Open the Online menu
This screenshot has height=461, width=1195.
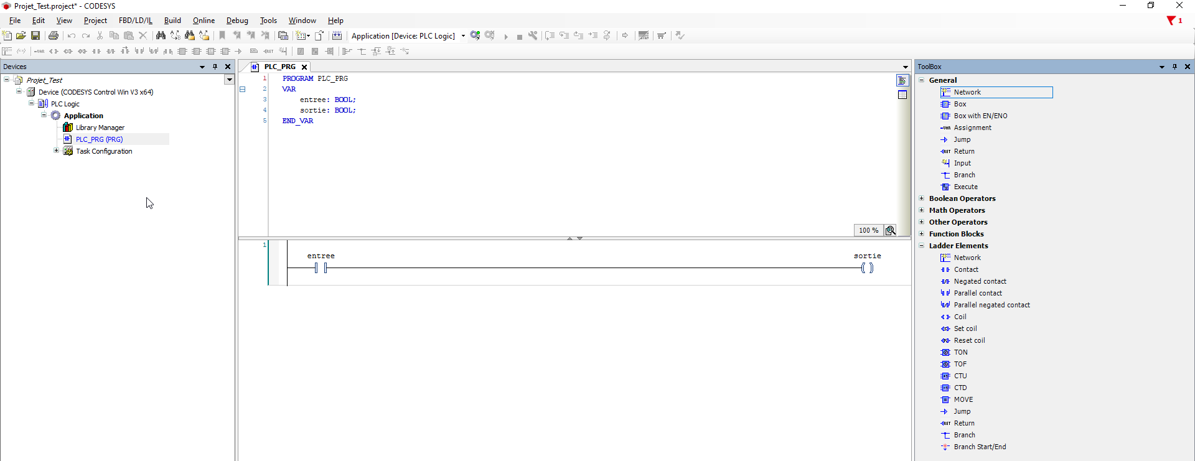pyautogui.click(x=204, y=21)
